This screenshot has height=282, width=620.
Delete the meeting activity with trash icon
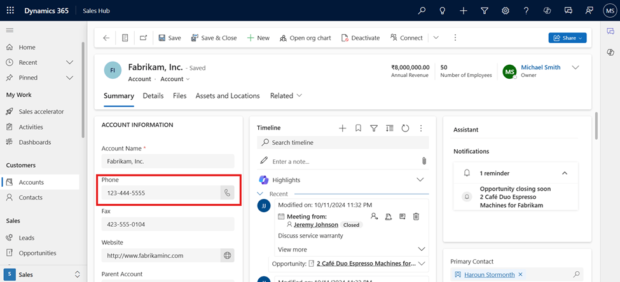tap(417, 217)
